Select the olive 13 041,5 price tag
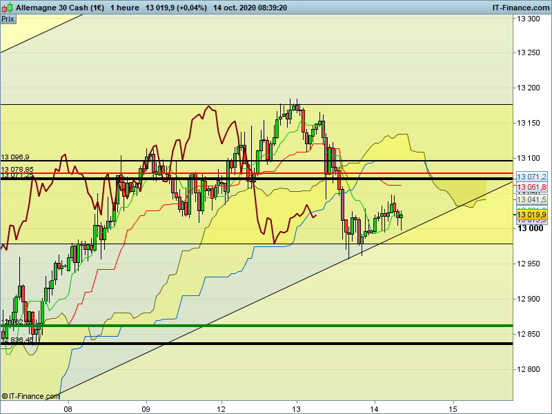552x414 pixels. coord(531,199)
